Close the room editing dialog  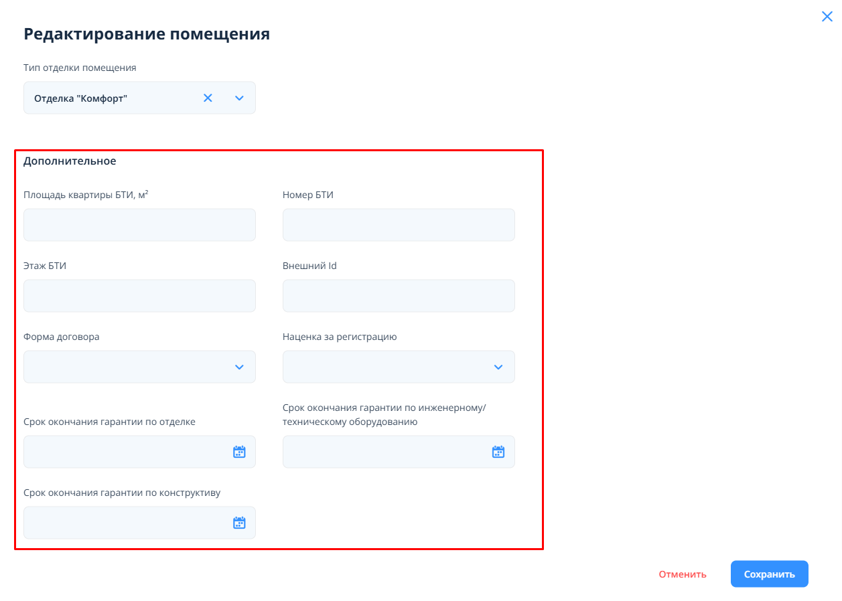coord(827,17)
